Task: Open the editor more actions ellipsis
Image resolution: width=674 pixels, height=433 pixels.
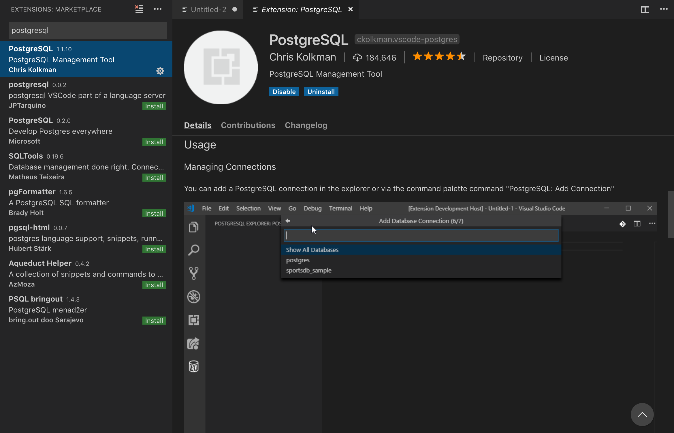Action: tap(664, 9)
